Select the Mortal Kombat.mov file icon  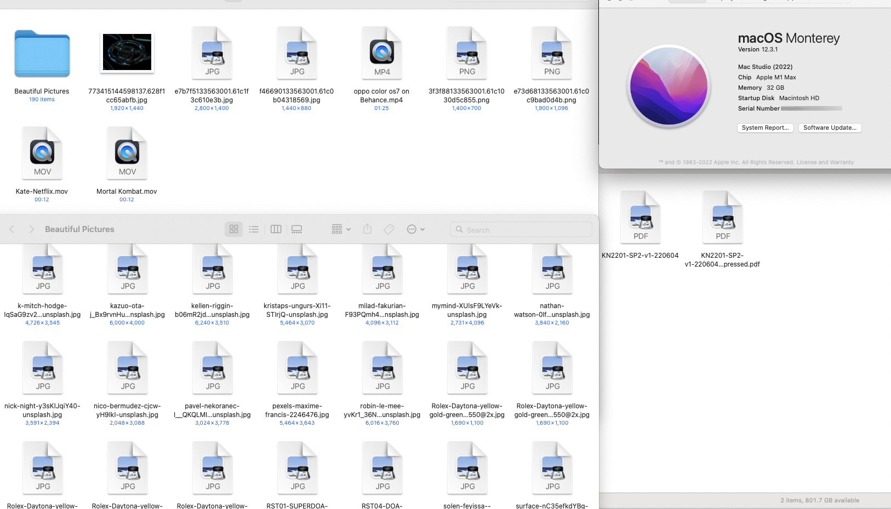click(127, 153)
